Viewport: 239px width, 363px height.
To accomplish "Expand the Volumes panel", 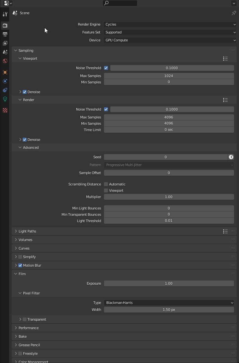I will point(16,240).
